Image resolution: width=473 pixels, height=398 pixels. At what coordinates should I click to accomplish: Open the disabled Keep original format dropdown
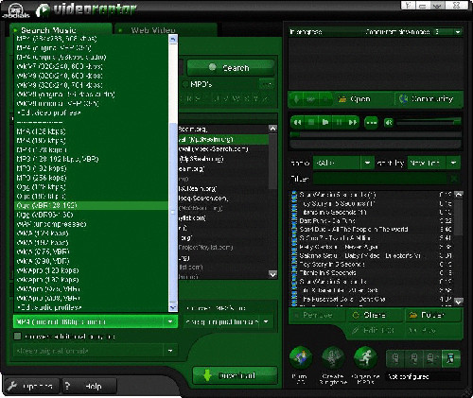pyautogui.click(x=170, y=351)
